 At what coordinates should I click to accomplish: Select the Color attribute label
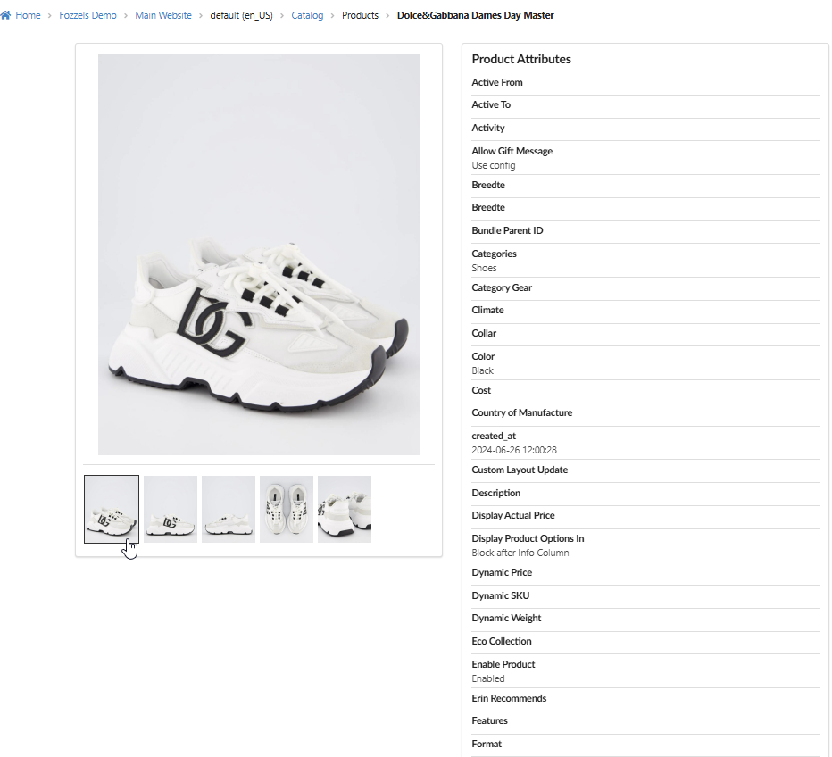pos(483,356)
